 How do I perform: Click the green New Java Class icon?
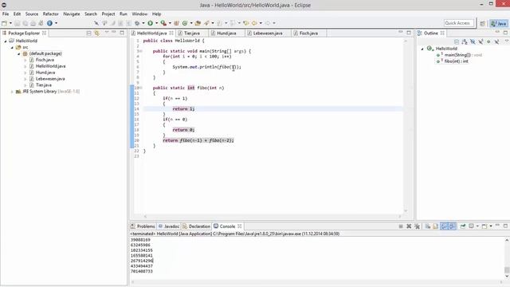coord(185,23)
